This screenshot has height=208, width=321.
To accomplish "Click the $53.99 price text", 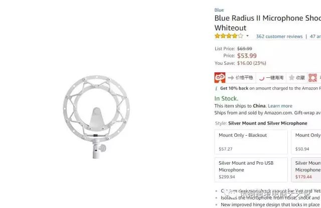I will [247, 56].
